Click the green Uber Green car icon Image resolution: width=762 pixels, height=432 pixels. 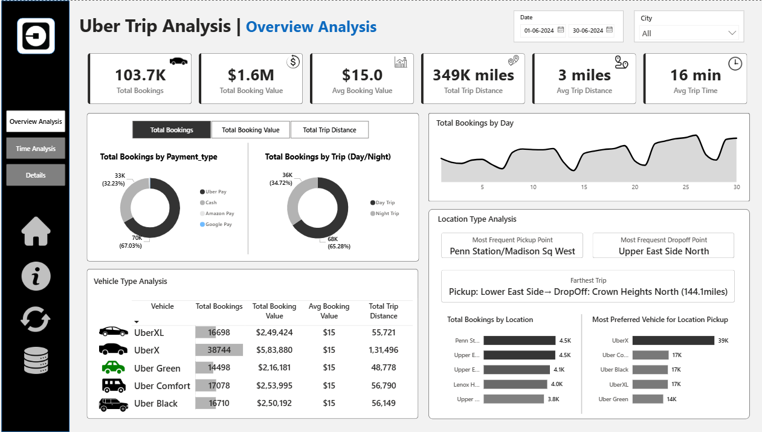click(113, 367)
